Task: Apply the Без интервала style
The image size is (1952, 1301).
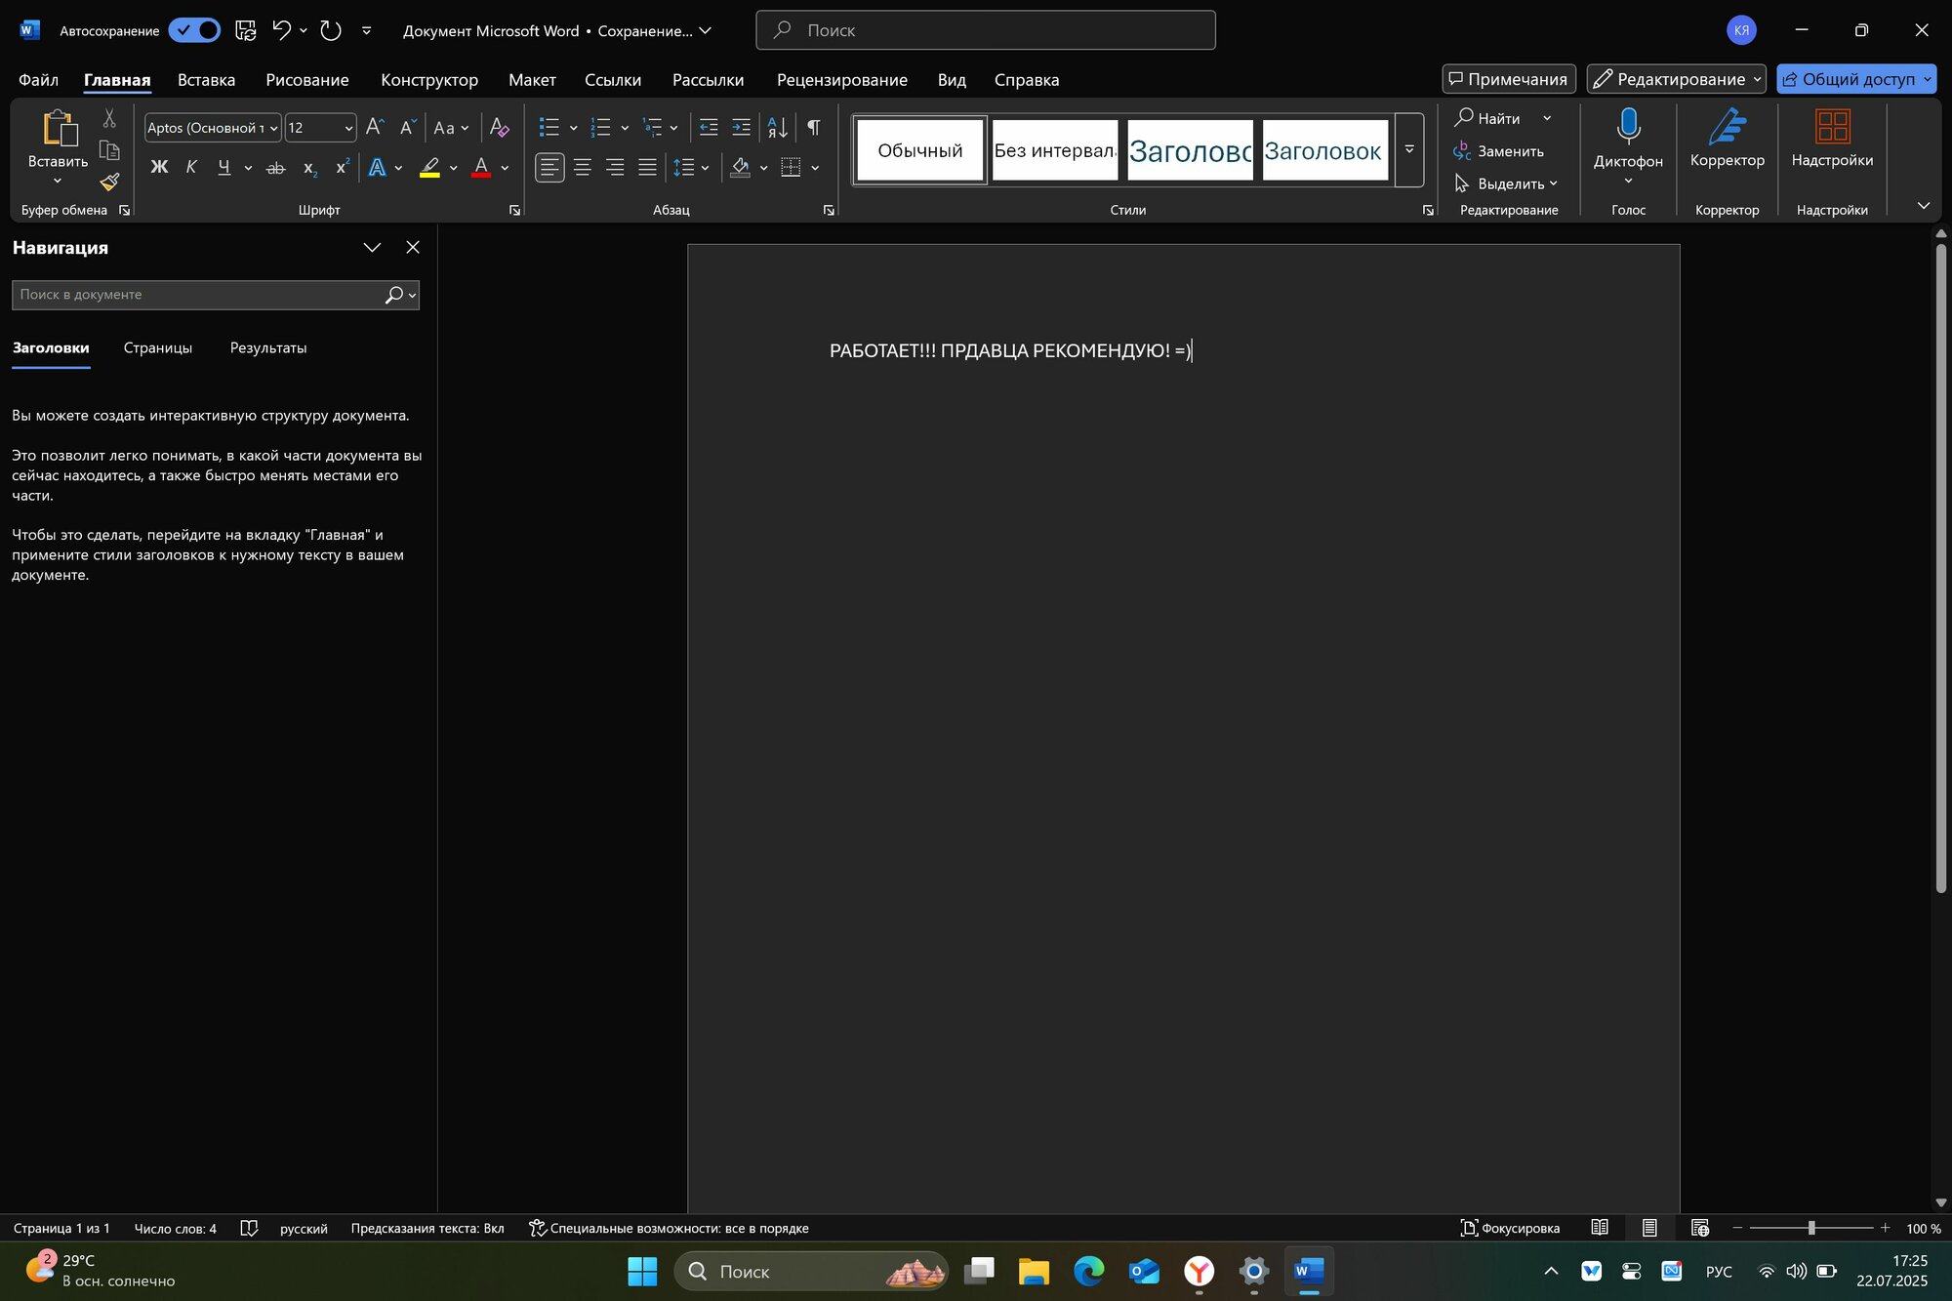Action: pyautogui.click(x=1055, y=150)
